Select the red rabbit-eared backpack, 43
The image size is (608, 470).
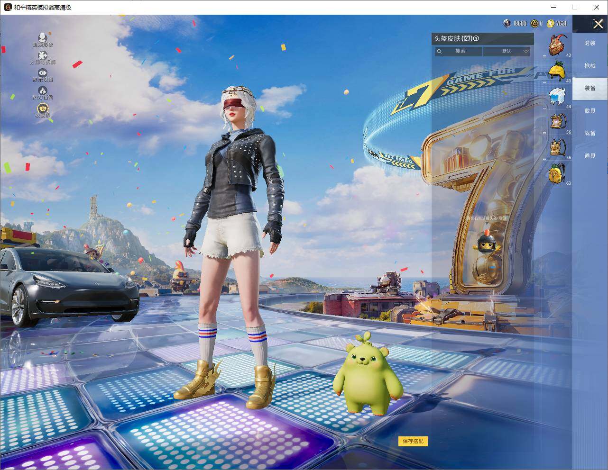tap(558, 45)
